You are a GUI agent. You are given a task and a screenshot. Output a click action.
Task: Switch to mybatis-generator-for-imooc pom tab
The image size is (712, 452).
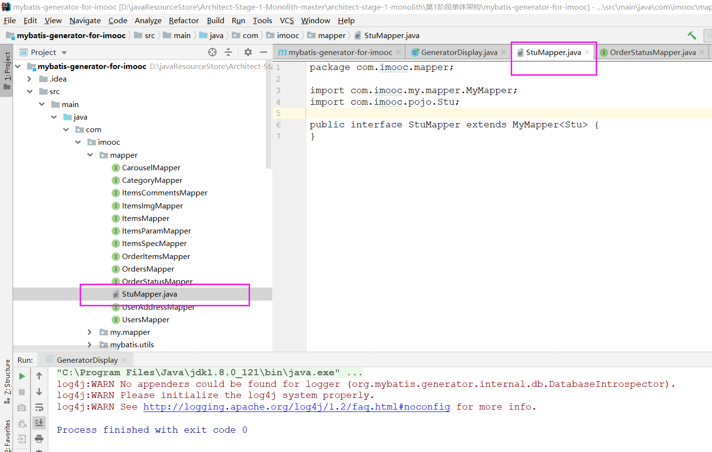(x=340, y=52)
